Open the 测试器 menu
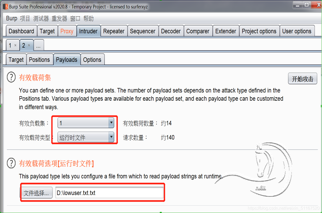Image resolution: width=322 pixels, height=213 pixels. pos(41,18)
